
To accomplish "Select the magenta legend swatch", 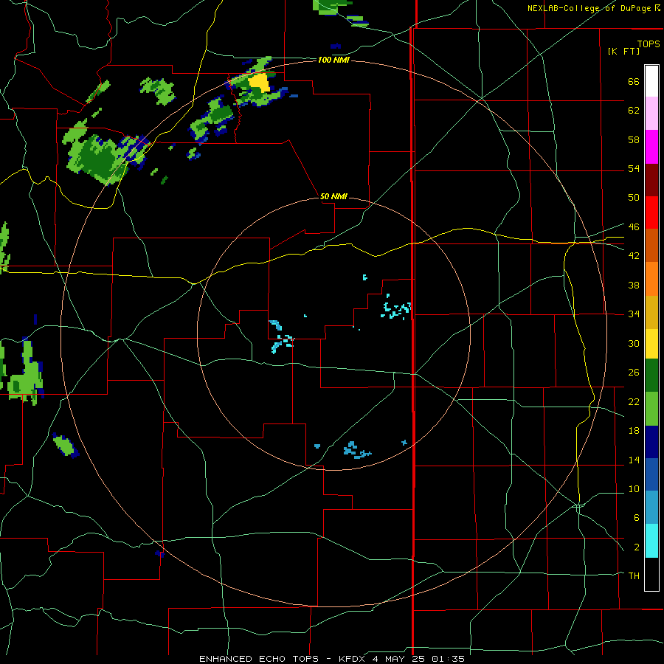I will [x=651, y=147].
